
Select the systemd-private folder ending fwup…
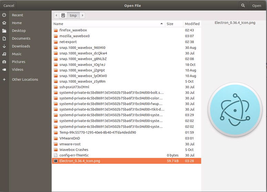coord(126,104)
